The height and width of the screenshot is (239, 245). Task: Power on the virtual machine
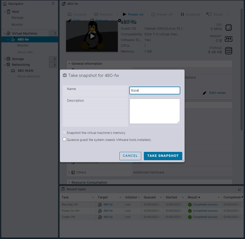click(x=133, y=14)
